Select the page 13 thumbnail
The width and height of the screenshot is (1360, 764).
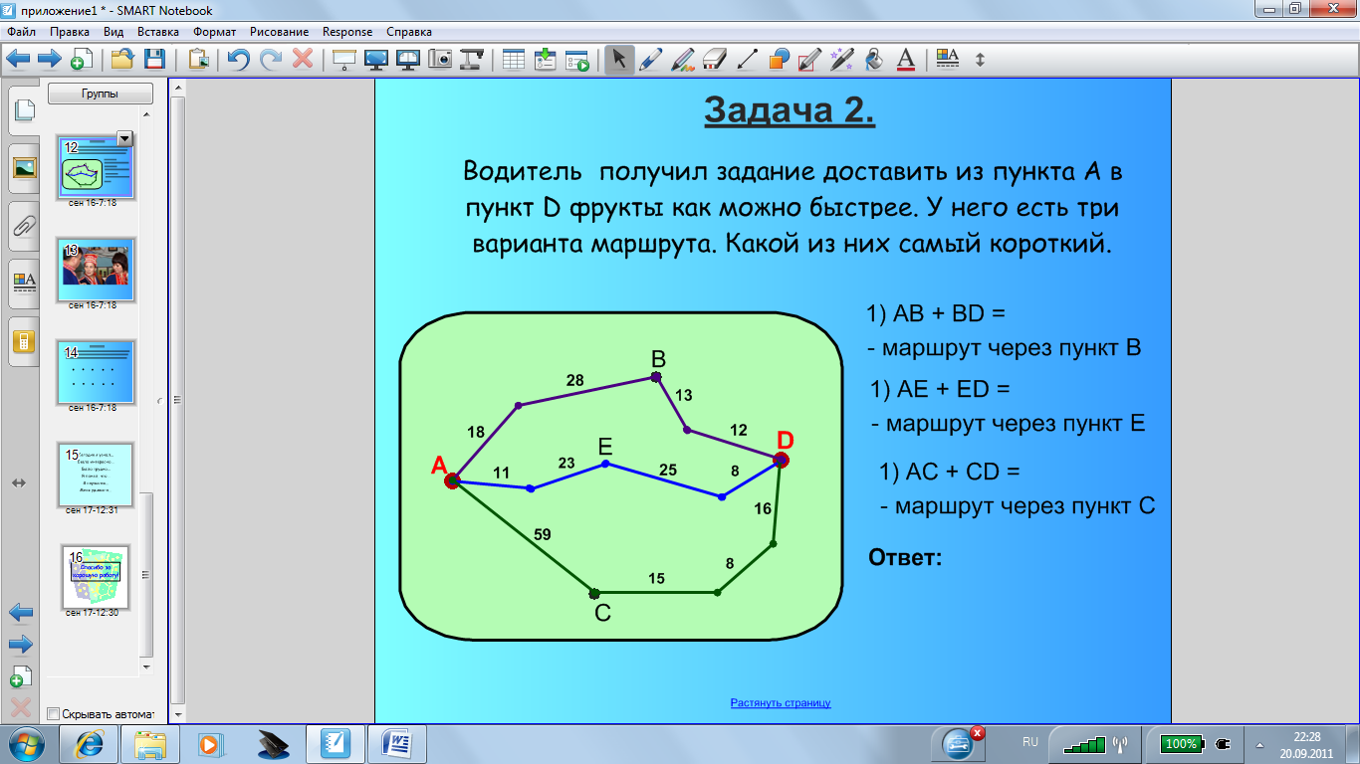[96, 270]
